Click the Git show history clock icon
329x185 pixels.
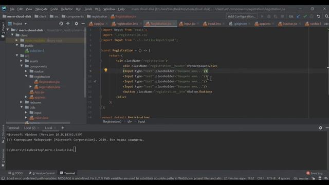pyautogui.click(x=312, y=16)
